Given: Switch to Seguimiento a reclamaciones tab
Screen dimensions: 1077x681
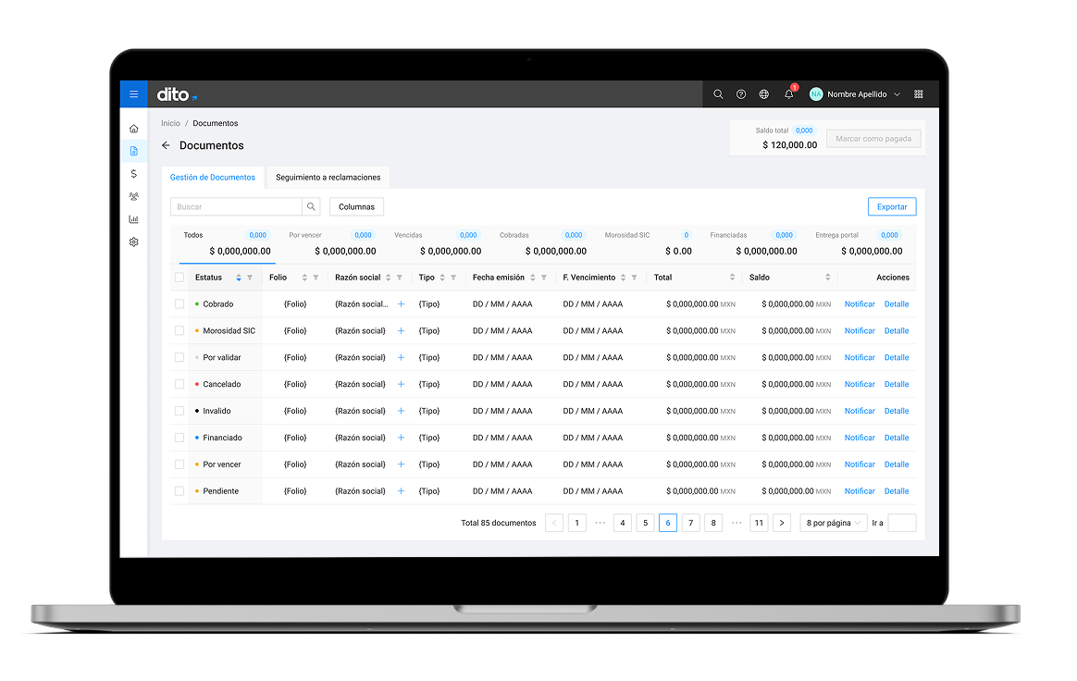Looking at the screenshot, I should pyautogui.click(x=328, y=178).
